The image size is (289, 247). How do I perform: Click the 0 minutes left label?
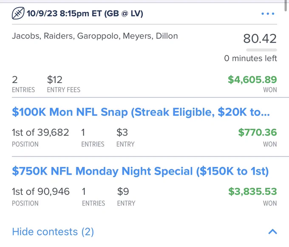point(250,58)
